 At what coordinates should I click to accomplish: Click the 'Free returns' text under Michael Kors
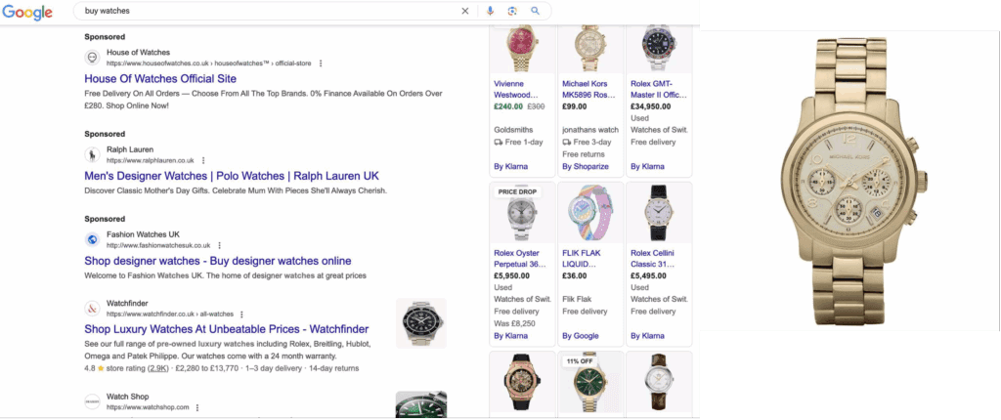[x=584, y=153]
